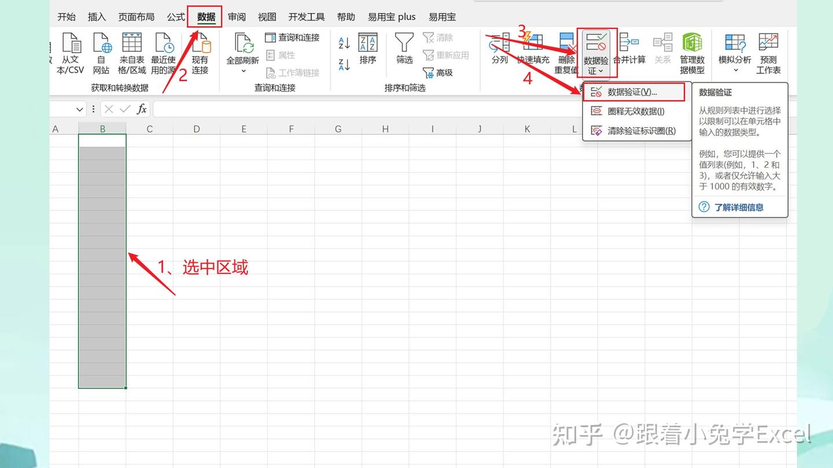Click the From Text/CSV (从文本/CSV) icon

coord(71,43)
